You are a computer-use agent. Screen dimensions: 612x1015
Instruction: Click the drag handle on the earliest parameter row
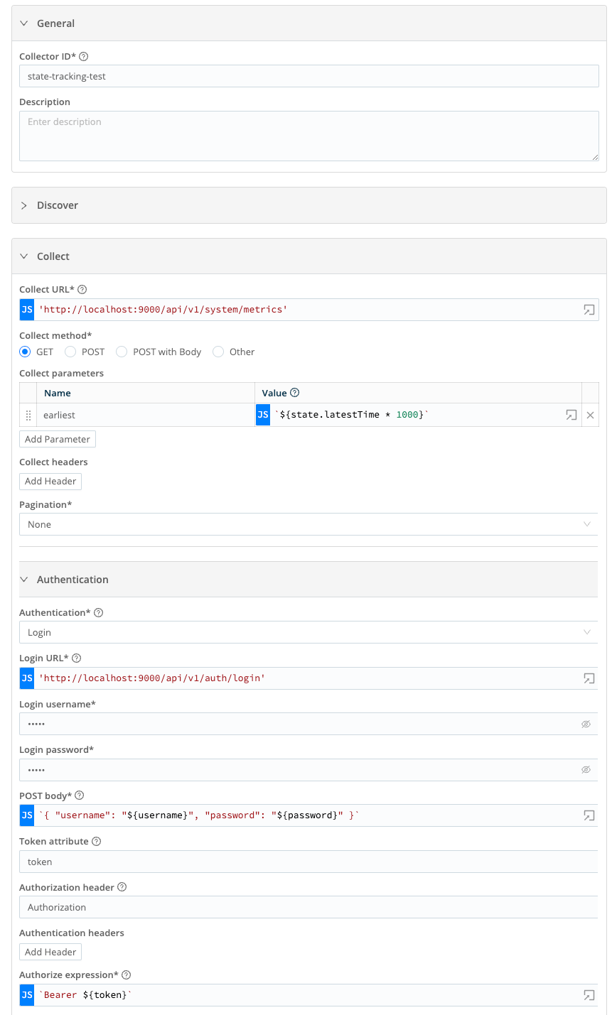click(x=28, y=415)
